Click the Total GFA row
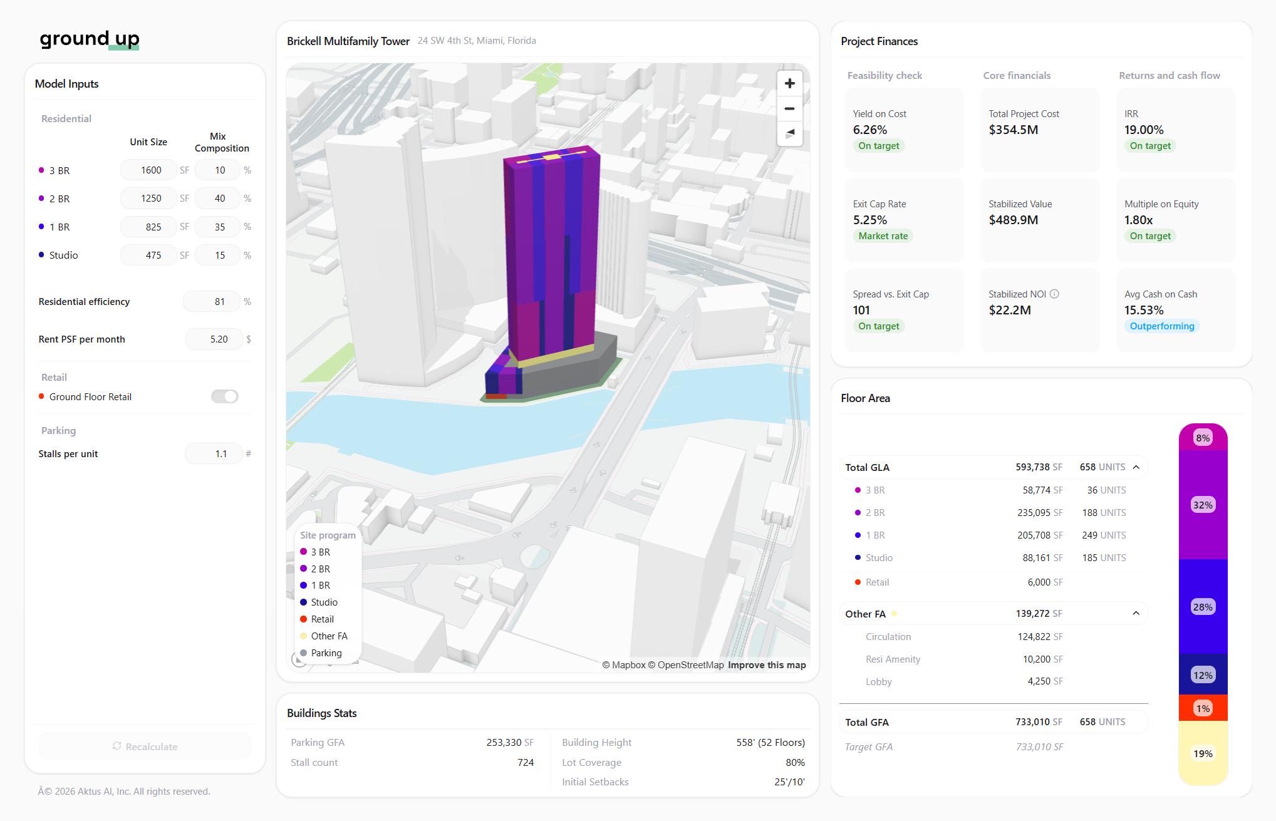Screen dimensions: 1276x821 click(993, 721)
